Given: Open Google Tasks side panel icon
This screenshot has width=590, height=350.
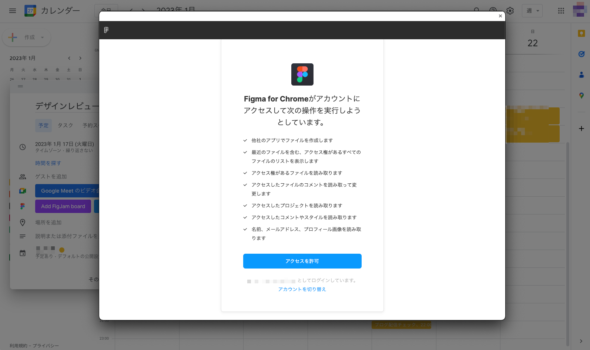Looking at the screenshot, I should point(581,54).
